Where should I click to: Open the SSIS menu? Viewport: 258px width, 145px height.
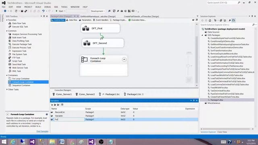(x=56, y=7)
